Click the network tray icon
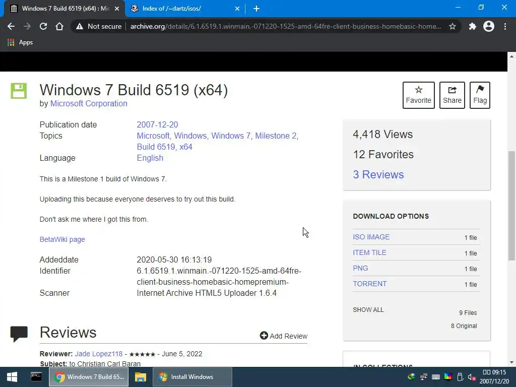The image size is (516, 387). click(423, 377)
